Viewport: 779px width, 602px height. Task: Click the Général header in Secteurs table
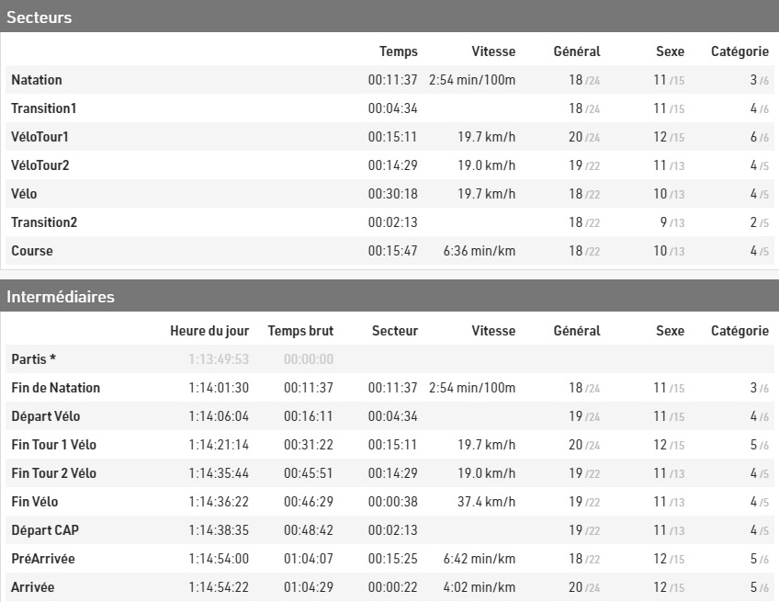pos(577,51)
